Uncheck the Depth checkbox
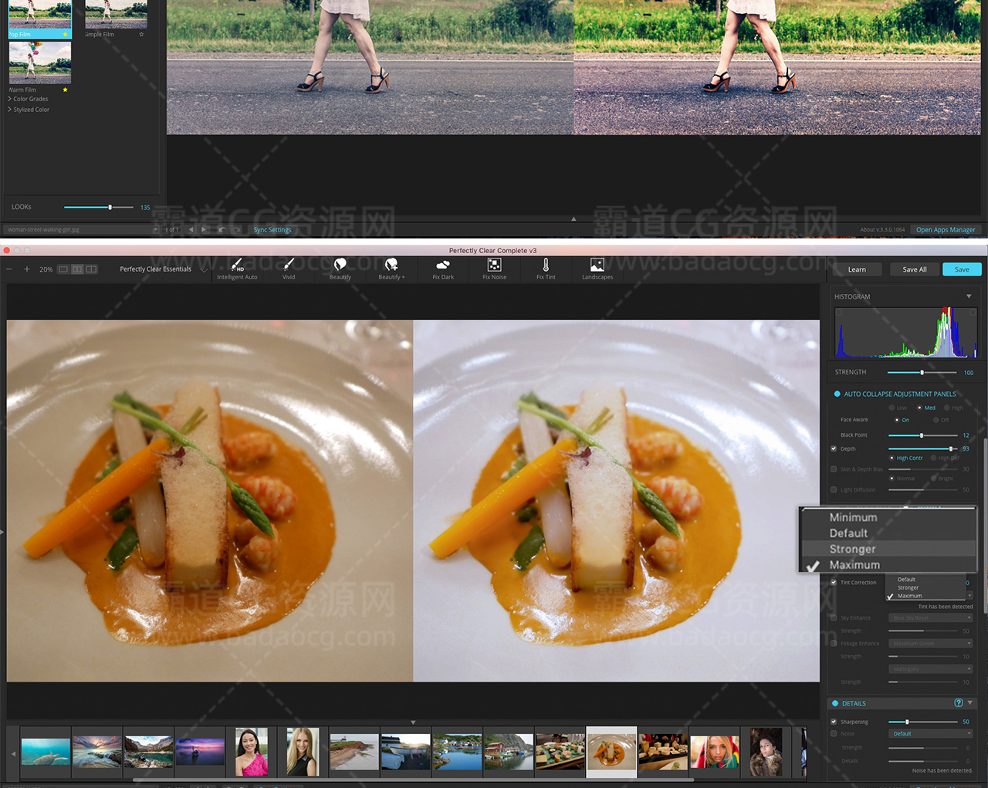Viewport: 988px width, 788px height. tap(834, 448)
